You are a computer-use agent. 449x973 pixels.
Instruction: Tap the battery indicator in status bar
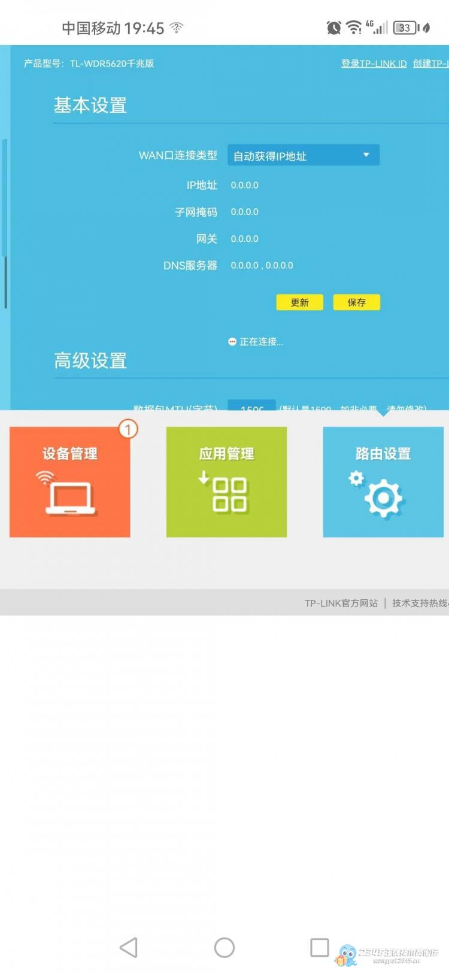coord(407,28)
